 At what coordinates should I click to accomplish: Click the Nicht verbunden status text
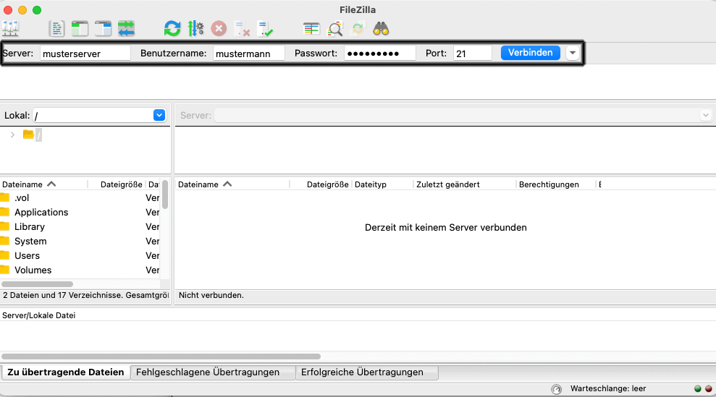click(x=211, y=295)
